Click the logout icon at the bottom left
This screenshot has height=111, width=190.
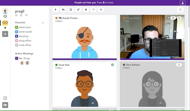[5, 105]
